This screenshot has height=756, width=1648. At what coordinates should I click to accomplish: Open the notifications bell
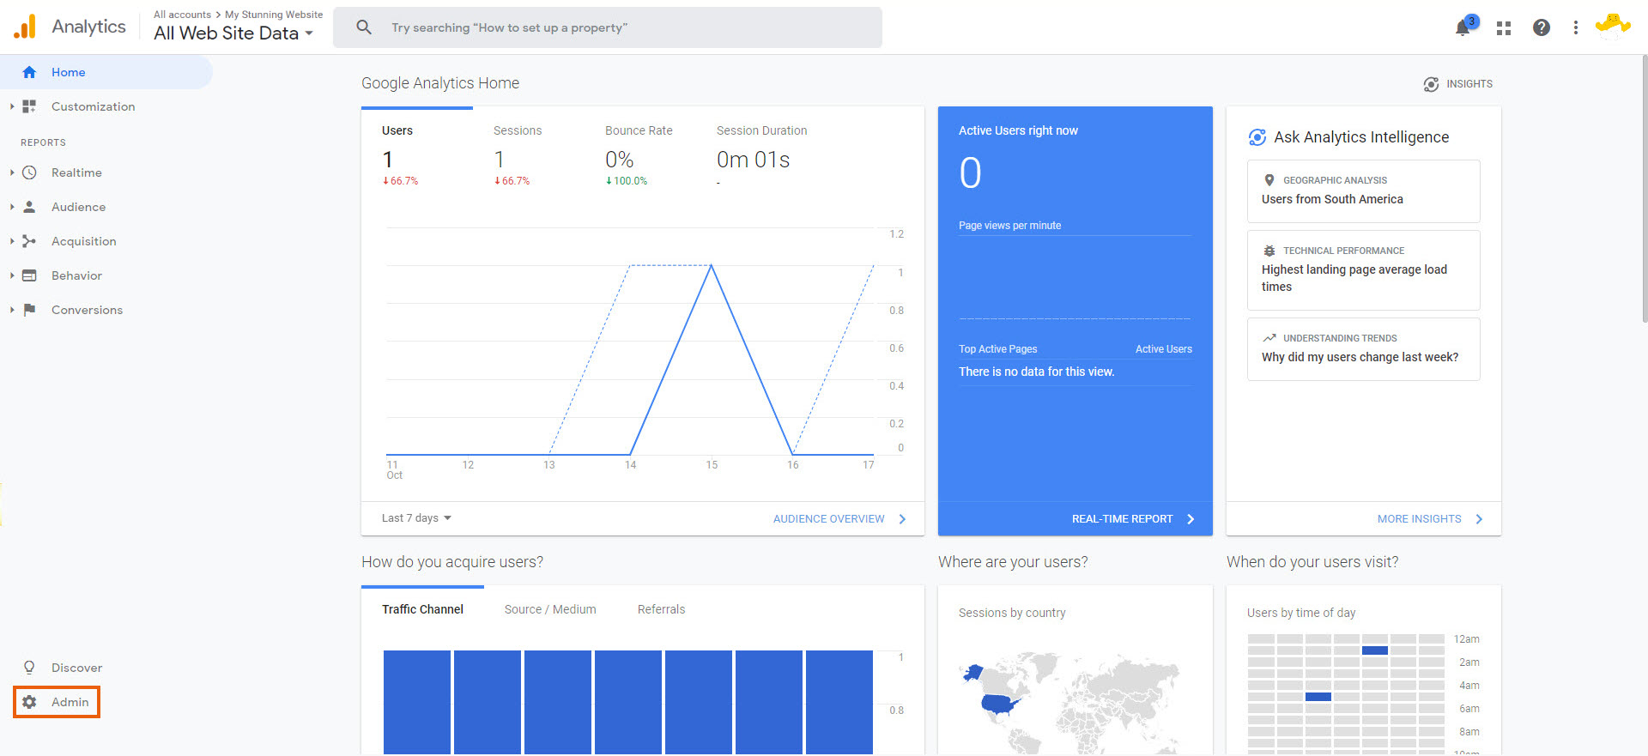tap(1463, 28)
